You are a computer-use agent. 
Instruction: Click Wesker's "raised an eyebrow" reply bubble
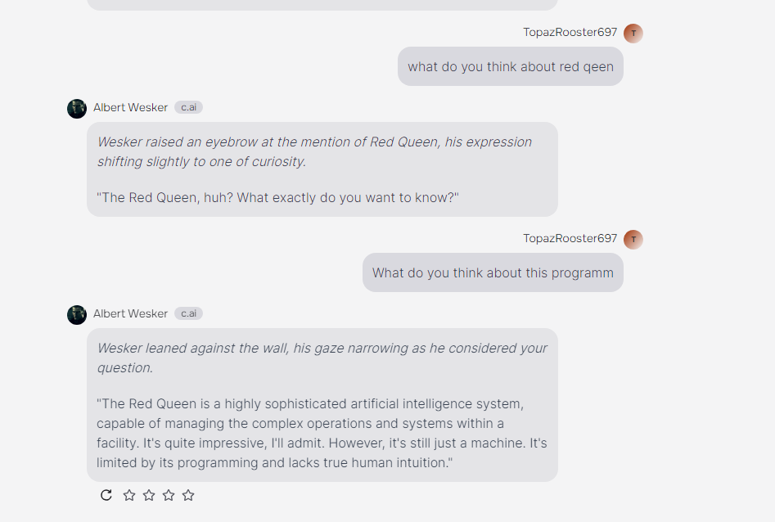[322, 170]
